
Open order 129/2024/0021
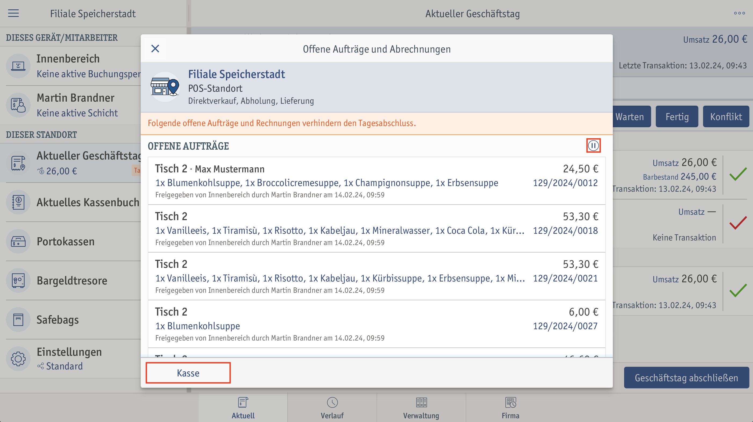coord(376,276)
